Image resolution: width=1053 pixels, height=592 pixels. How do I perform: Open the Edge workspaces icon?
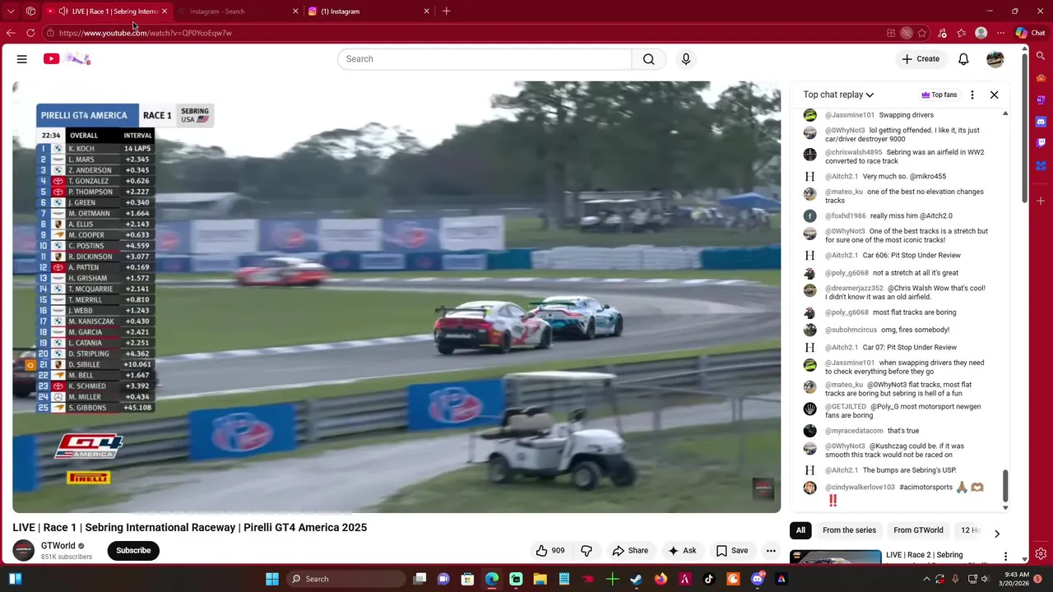[x=30, y=12]
